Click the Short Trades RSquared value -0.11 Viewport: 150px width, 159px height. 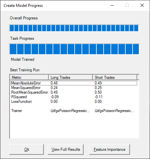click(99, 97)
